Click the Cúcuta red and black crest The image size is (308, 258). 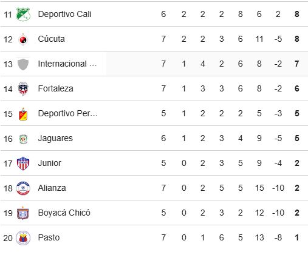[x=23, y=39]
